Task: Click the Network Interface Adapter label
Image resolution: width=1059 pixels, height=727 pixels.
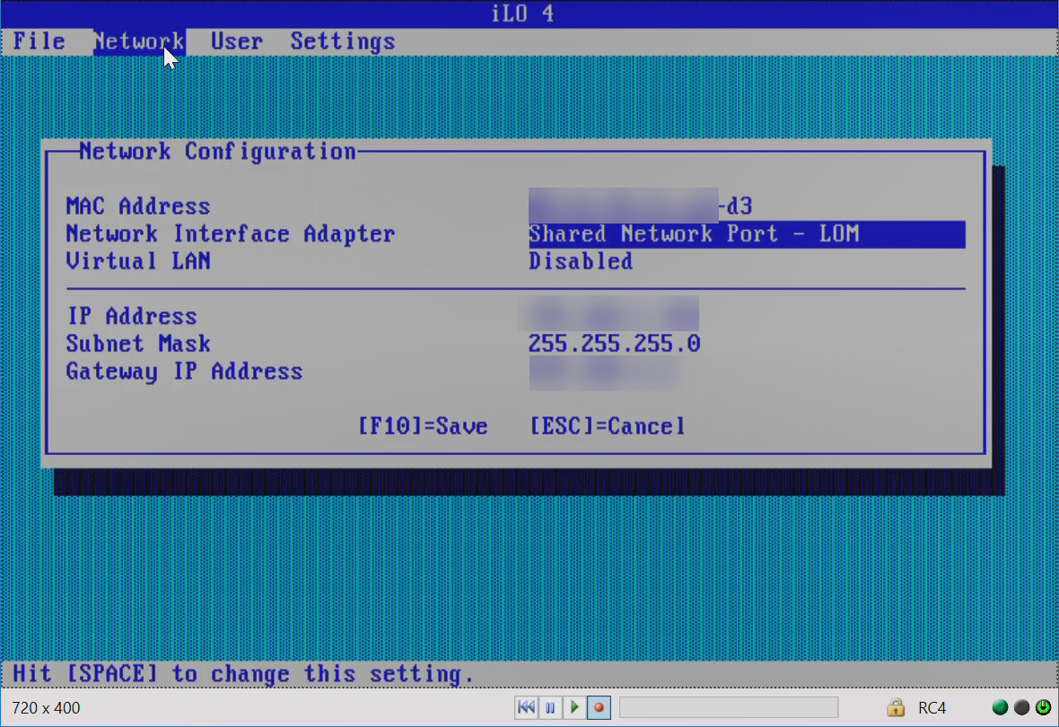Action: [231, 233]
